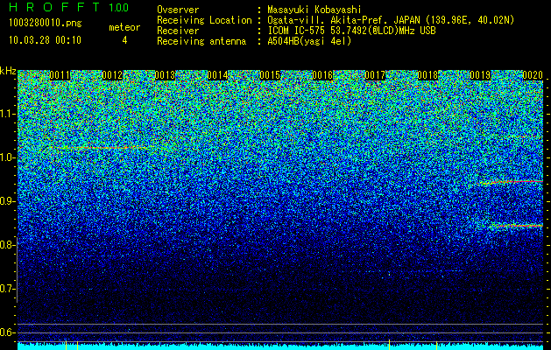This screenshot has width=551, height=350.
Task: Click the 'Ovserver' field label
Action: pos(178,10)
